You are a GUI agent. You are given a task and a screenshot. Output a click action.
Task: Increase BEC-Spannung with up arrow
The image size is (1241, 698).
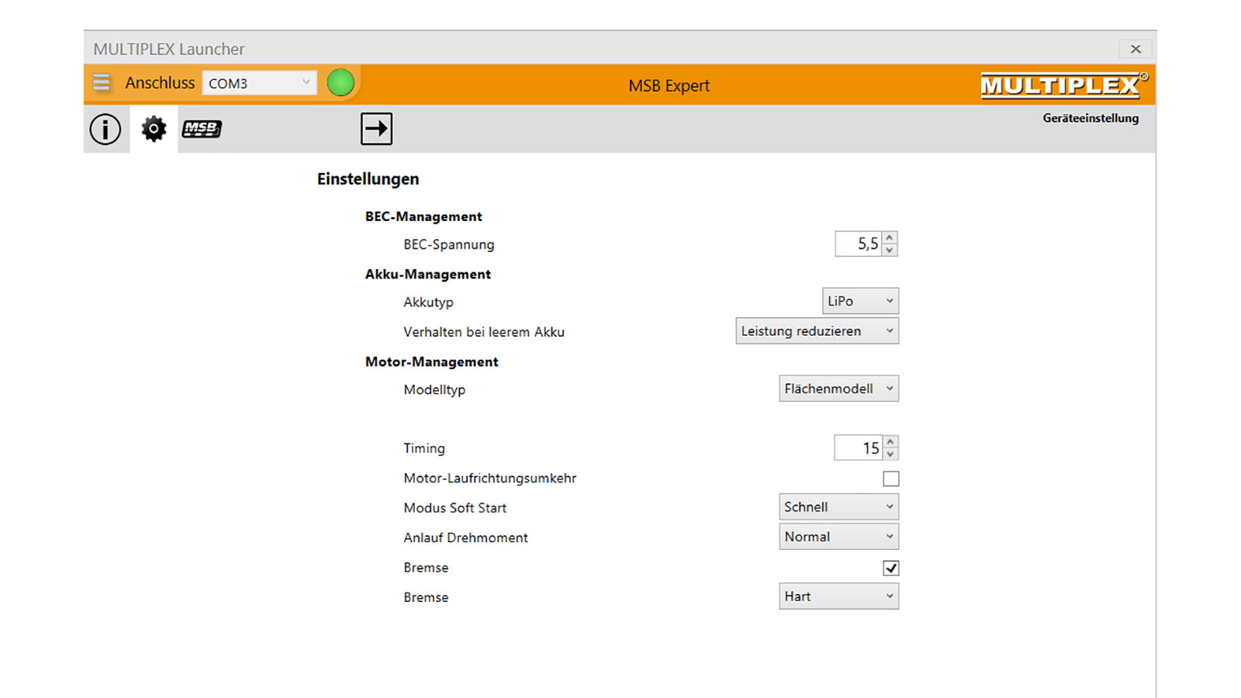(890, 237)
